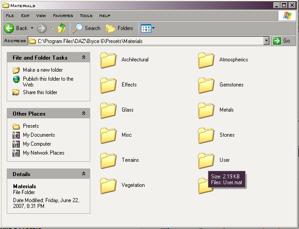Click Make a new folder link
The image size is (299, 229).
(x=43, y=70)
